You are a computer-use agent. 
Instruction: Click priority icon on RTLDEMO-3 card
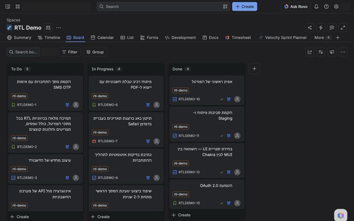67,178
